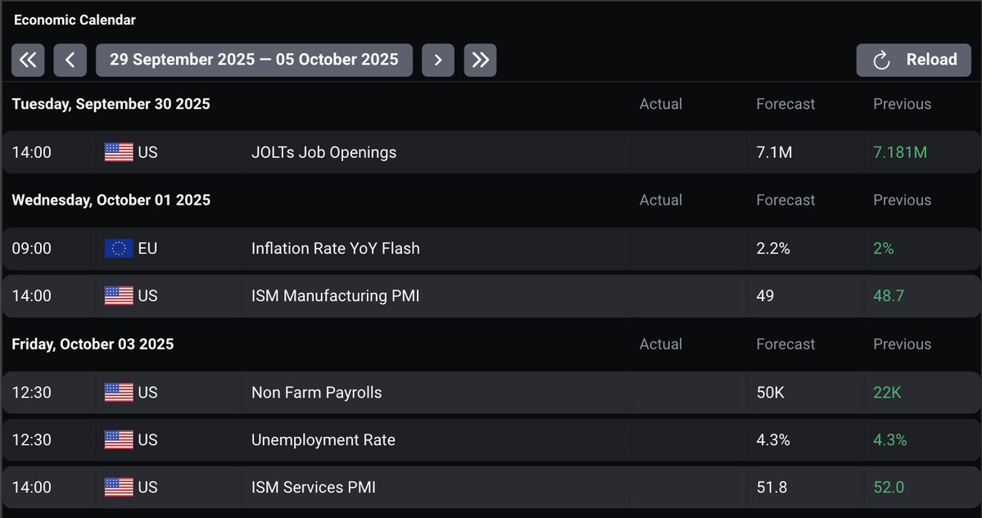982x518 pixels.
Task: Go to the next week arrow
Action: coord(438,60)
